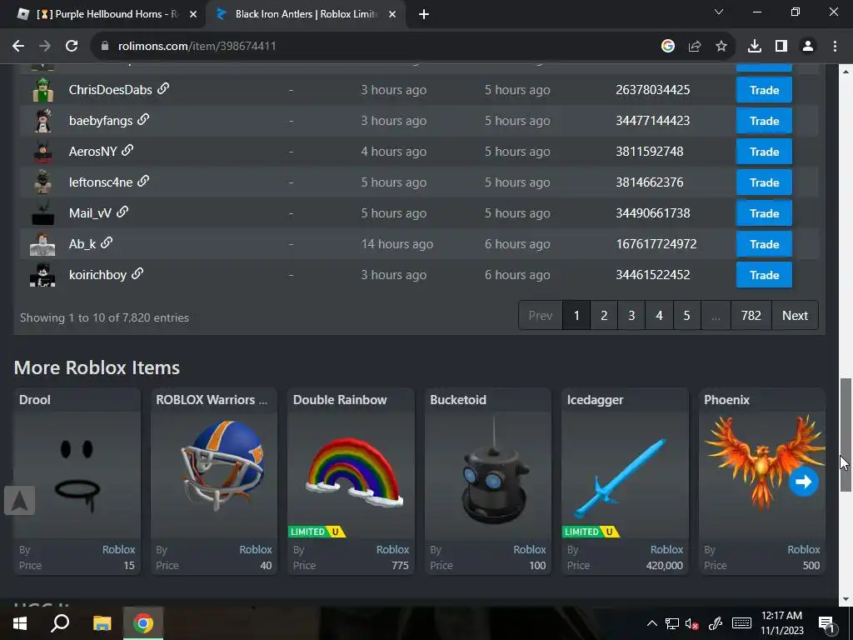Open Ab_k profile link icon

107,242
